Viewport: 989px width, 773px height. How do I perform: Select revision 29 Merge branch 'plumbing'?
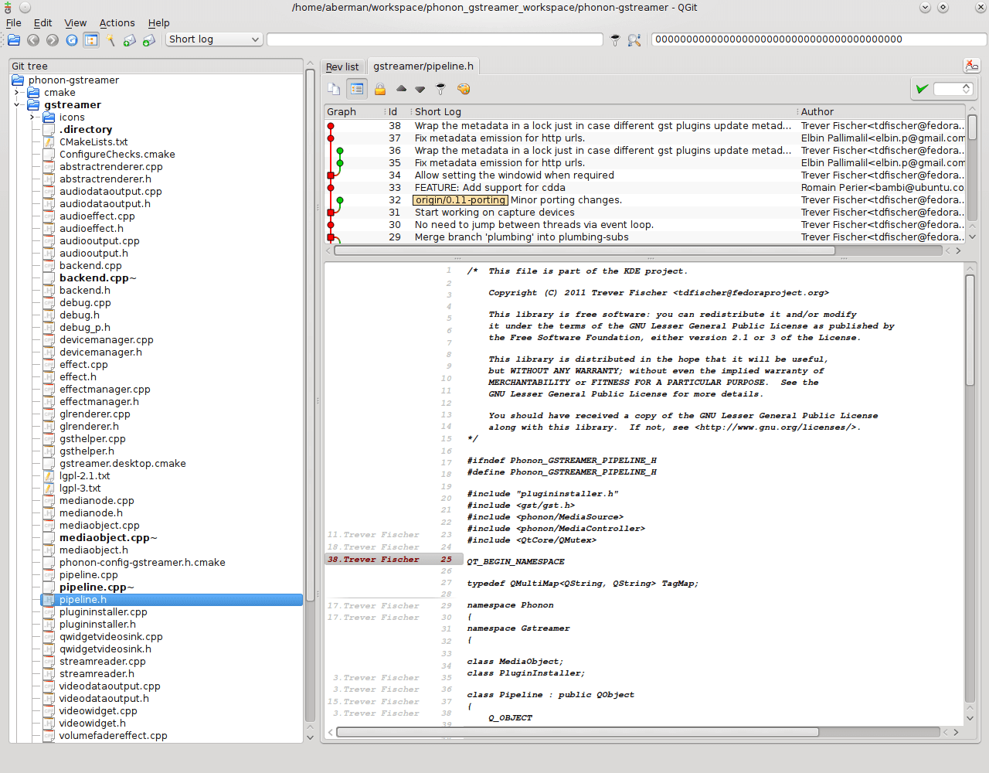[x=645, y=237]
